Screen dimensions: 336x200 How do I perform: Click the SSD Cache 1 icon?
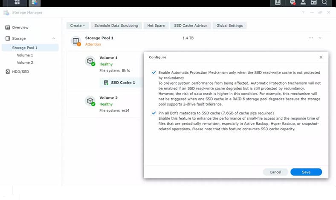click(106, 83)
